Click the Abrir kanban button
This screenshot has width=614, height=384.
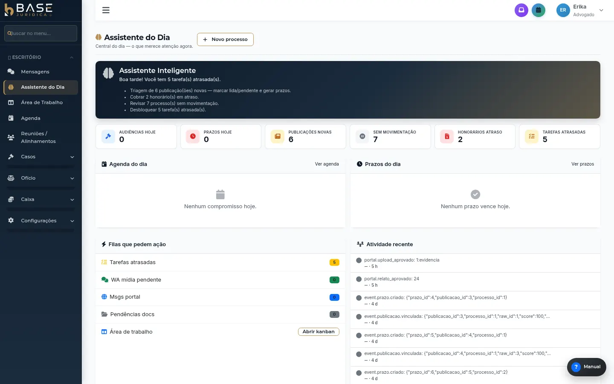(x=319, y=332)
